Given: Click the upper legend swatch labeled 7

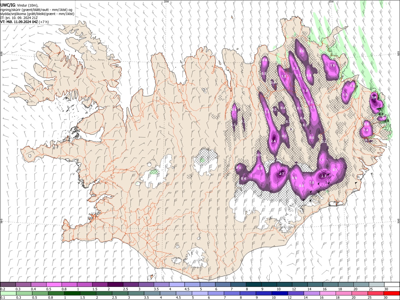Looking at the screenshot, I should click(x=238, y=285).
